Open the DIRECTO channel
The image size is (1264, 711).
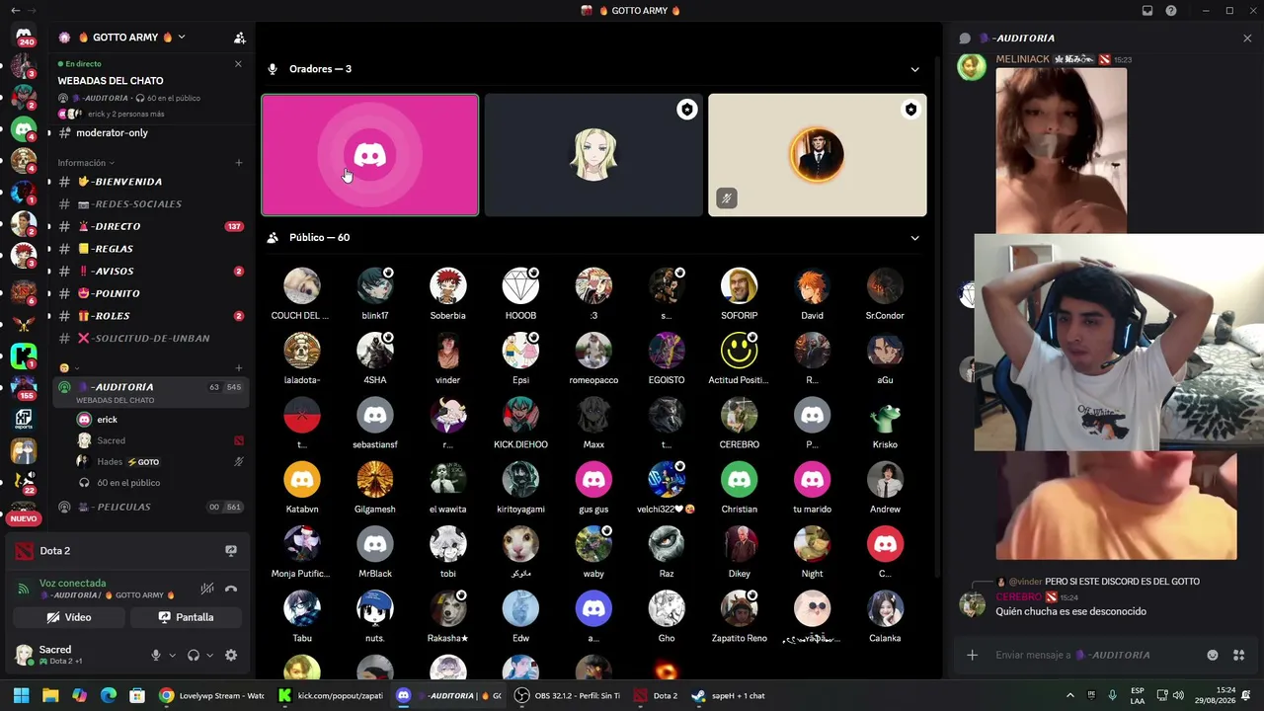(150, 226)
